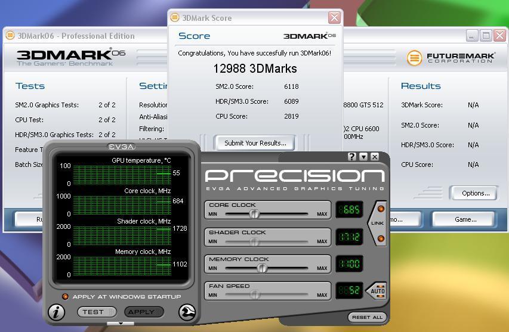
Task: Click the 8800 GTS 512 text
Action: pos(363,105)
